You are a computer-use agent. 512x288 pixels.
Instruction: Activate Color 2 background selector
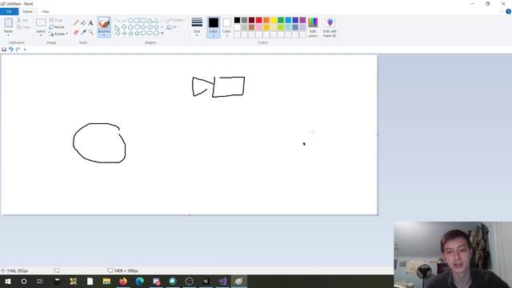click(x=226, y=27)
